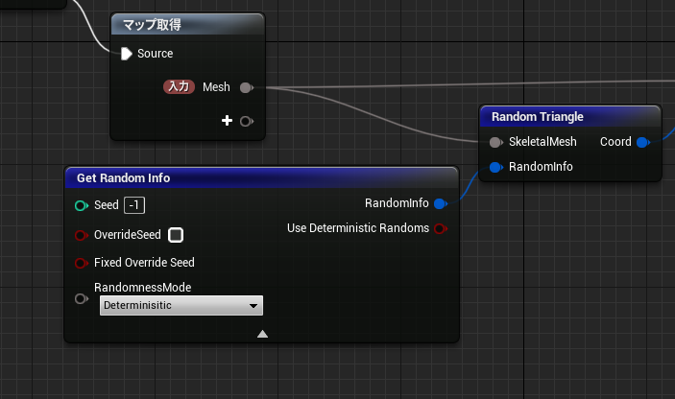Click the Fixed Override Seed input pin

point(82,263)
